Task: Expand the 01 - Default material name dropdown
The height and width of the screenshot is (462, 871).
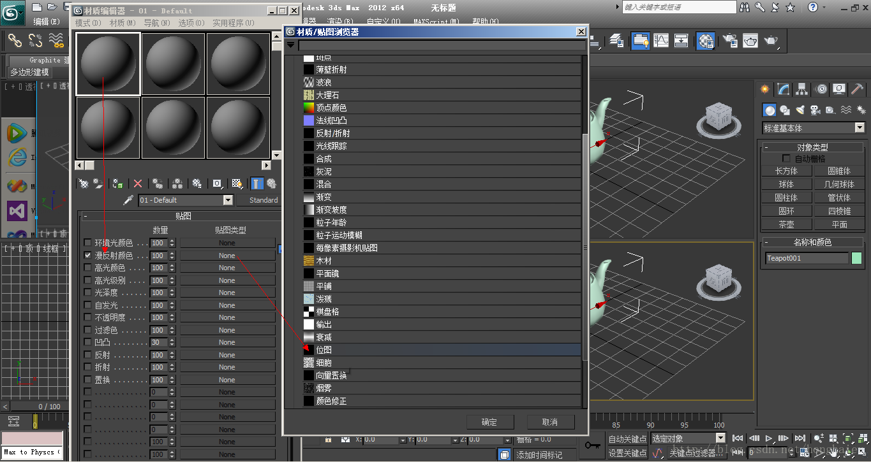Action: click(x=228, y=200)
